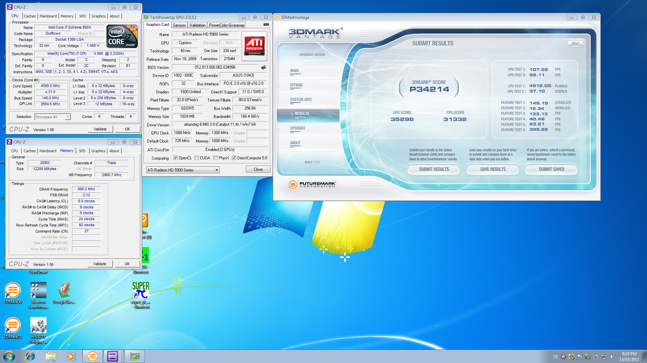Switch to Caches tab in upper CPU-Z
Image resolution: width=647 pixels, height=363 pixels.
tap(30, 16)
